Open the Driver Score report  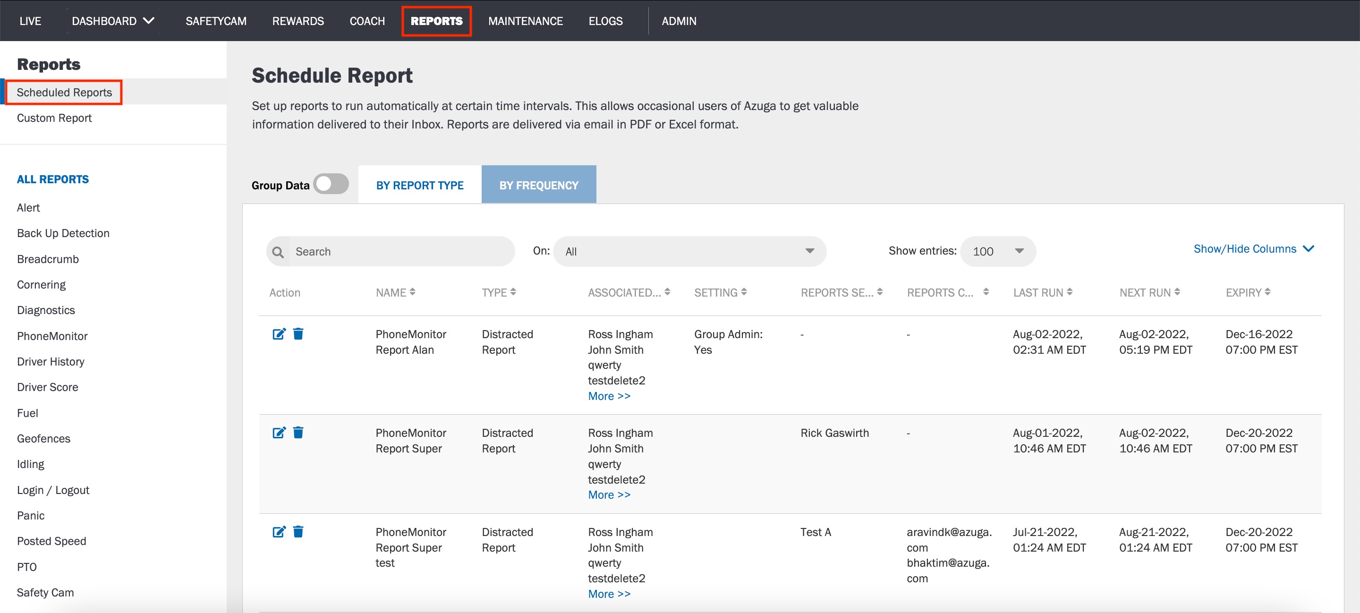pyautogui.click(x=48, y=387)
